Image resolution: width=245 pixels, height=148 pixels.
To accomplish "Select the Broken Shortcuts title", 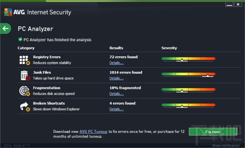I will [x=49, y=103].
